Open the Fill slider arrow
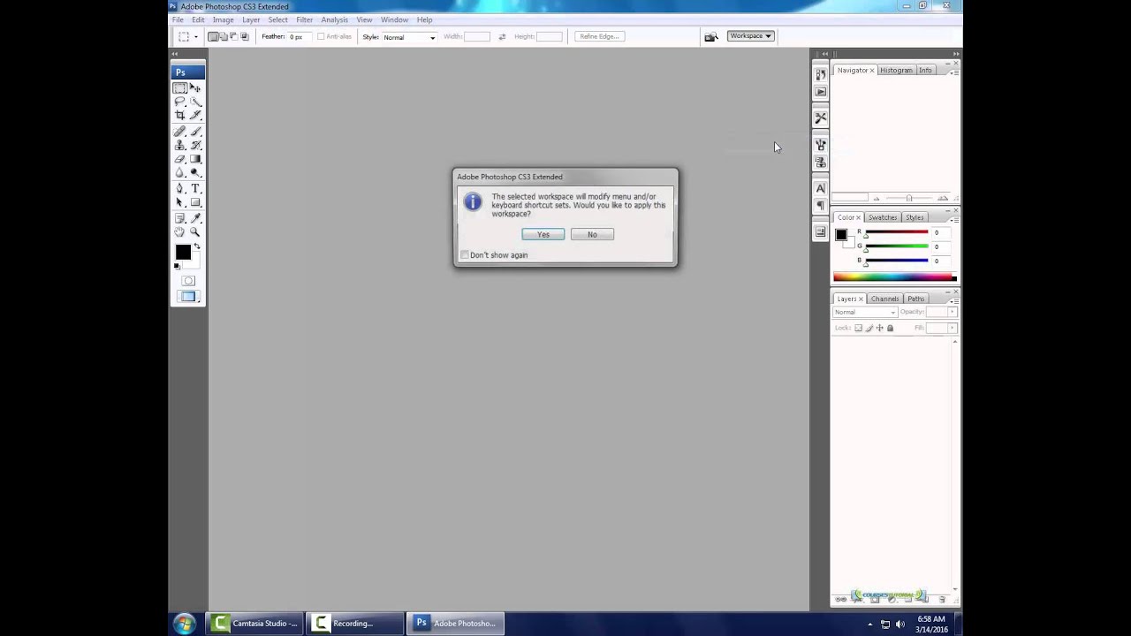 tap(953, 329)
